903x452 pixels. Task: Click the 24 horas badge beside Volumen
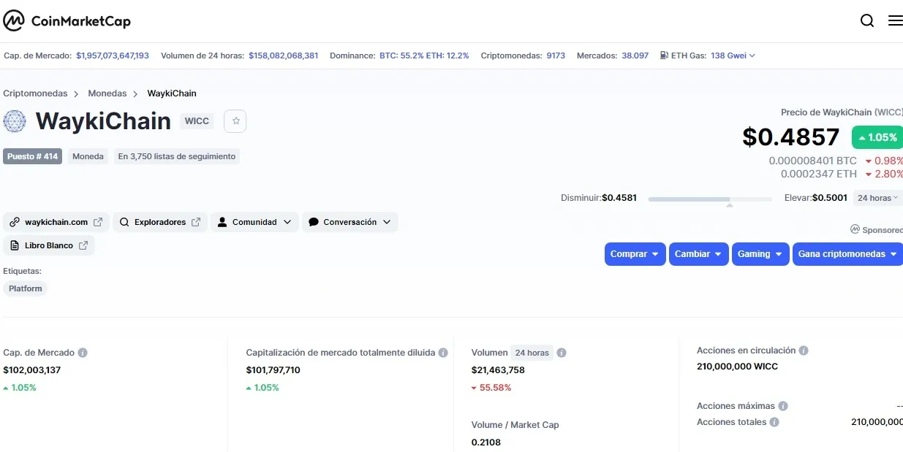pos(532,353)
